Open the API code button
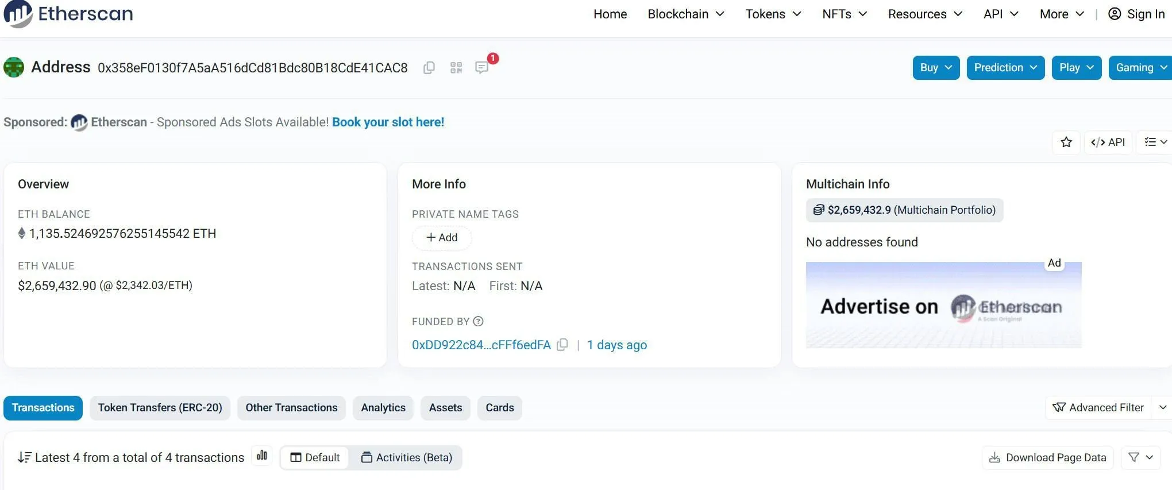The width and height of the screenshot is (1172, 490). pos(1108,142)
